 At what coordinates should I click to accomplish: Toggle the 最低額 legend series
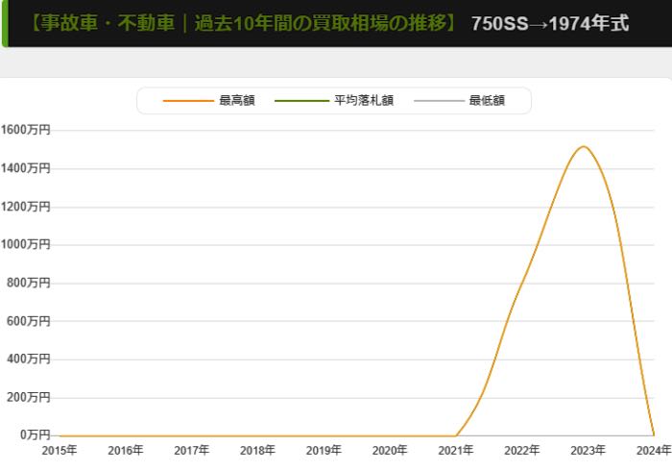(x=460, y=100)
